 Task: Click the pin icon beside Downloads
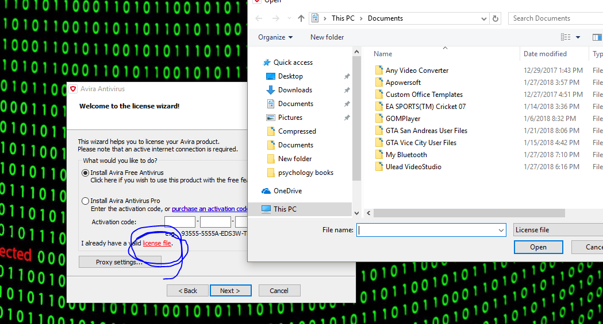pyautogui.click(x=347, y=90)
